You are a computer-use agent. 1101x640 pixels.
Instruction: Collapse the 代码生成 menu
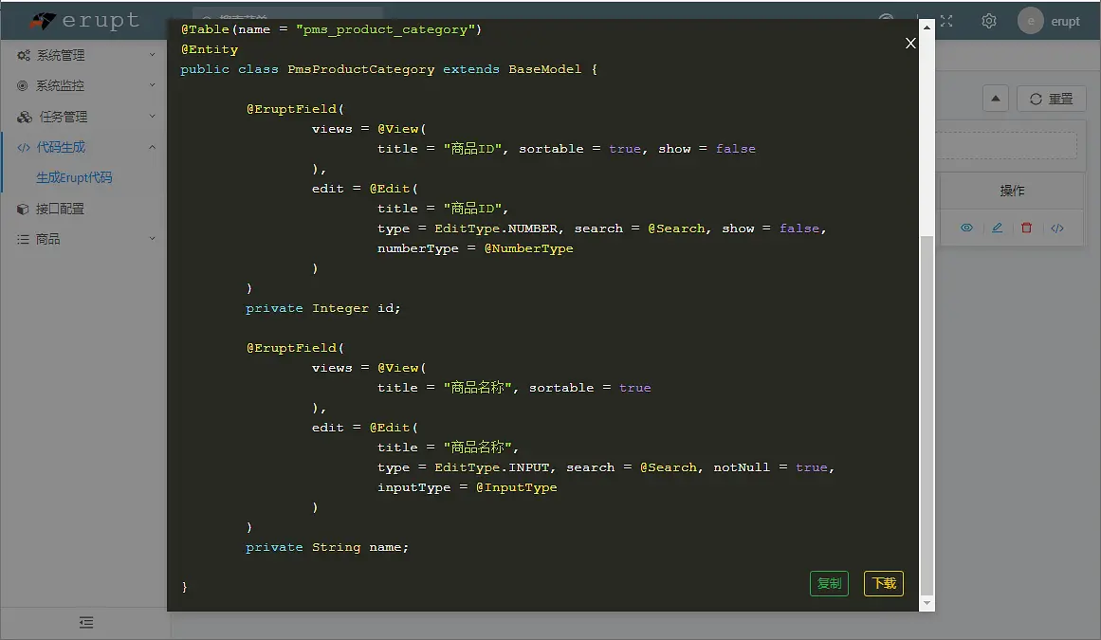tap(84, 147)
